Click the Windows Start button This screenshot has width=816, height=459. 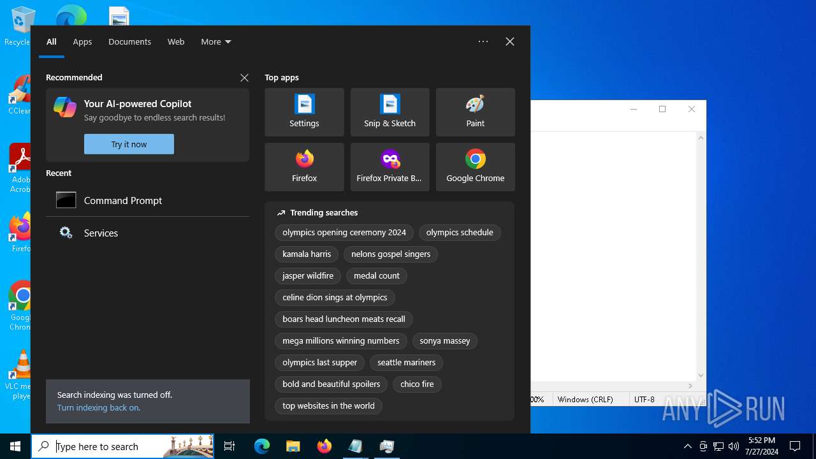(15, 446)
